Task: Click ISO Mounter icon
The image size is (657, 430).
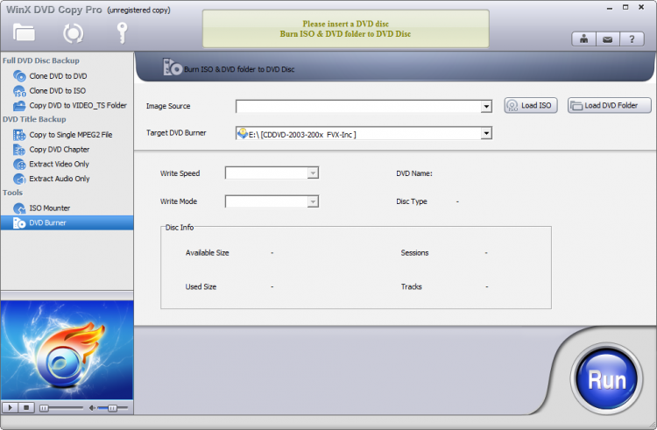Action: click(19, 208)
